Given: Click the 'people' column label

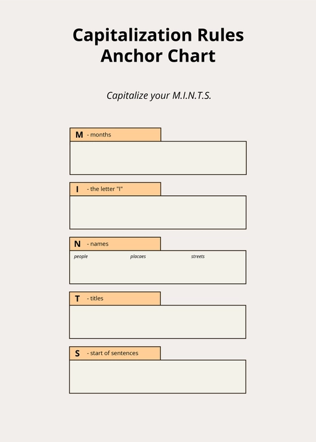Looking at the screenshot, I should tap(81, 256).
